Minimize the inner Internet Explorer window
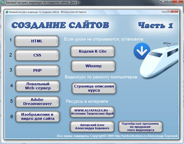Viewport: 184px width, 144px height. coord(164,11)
